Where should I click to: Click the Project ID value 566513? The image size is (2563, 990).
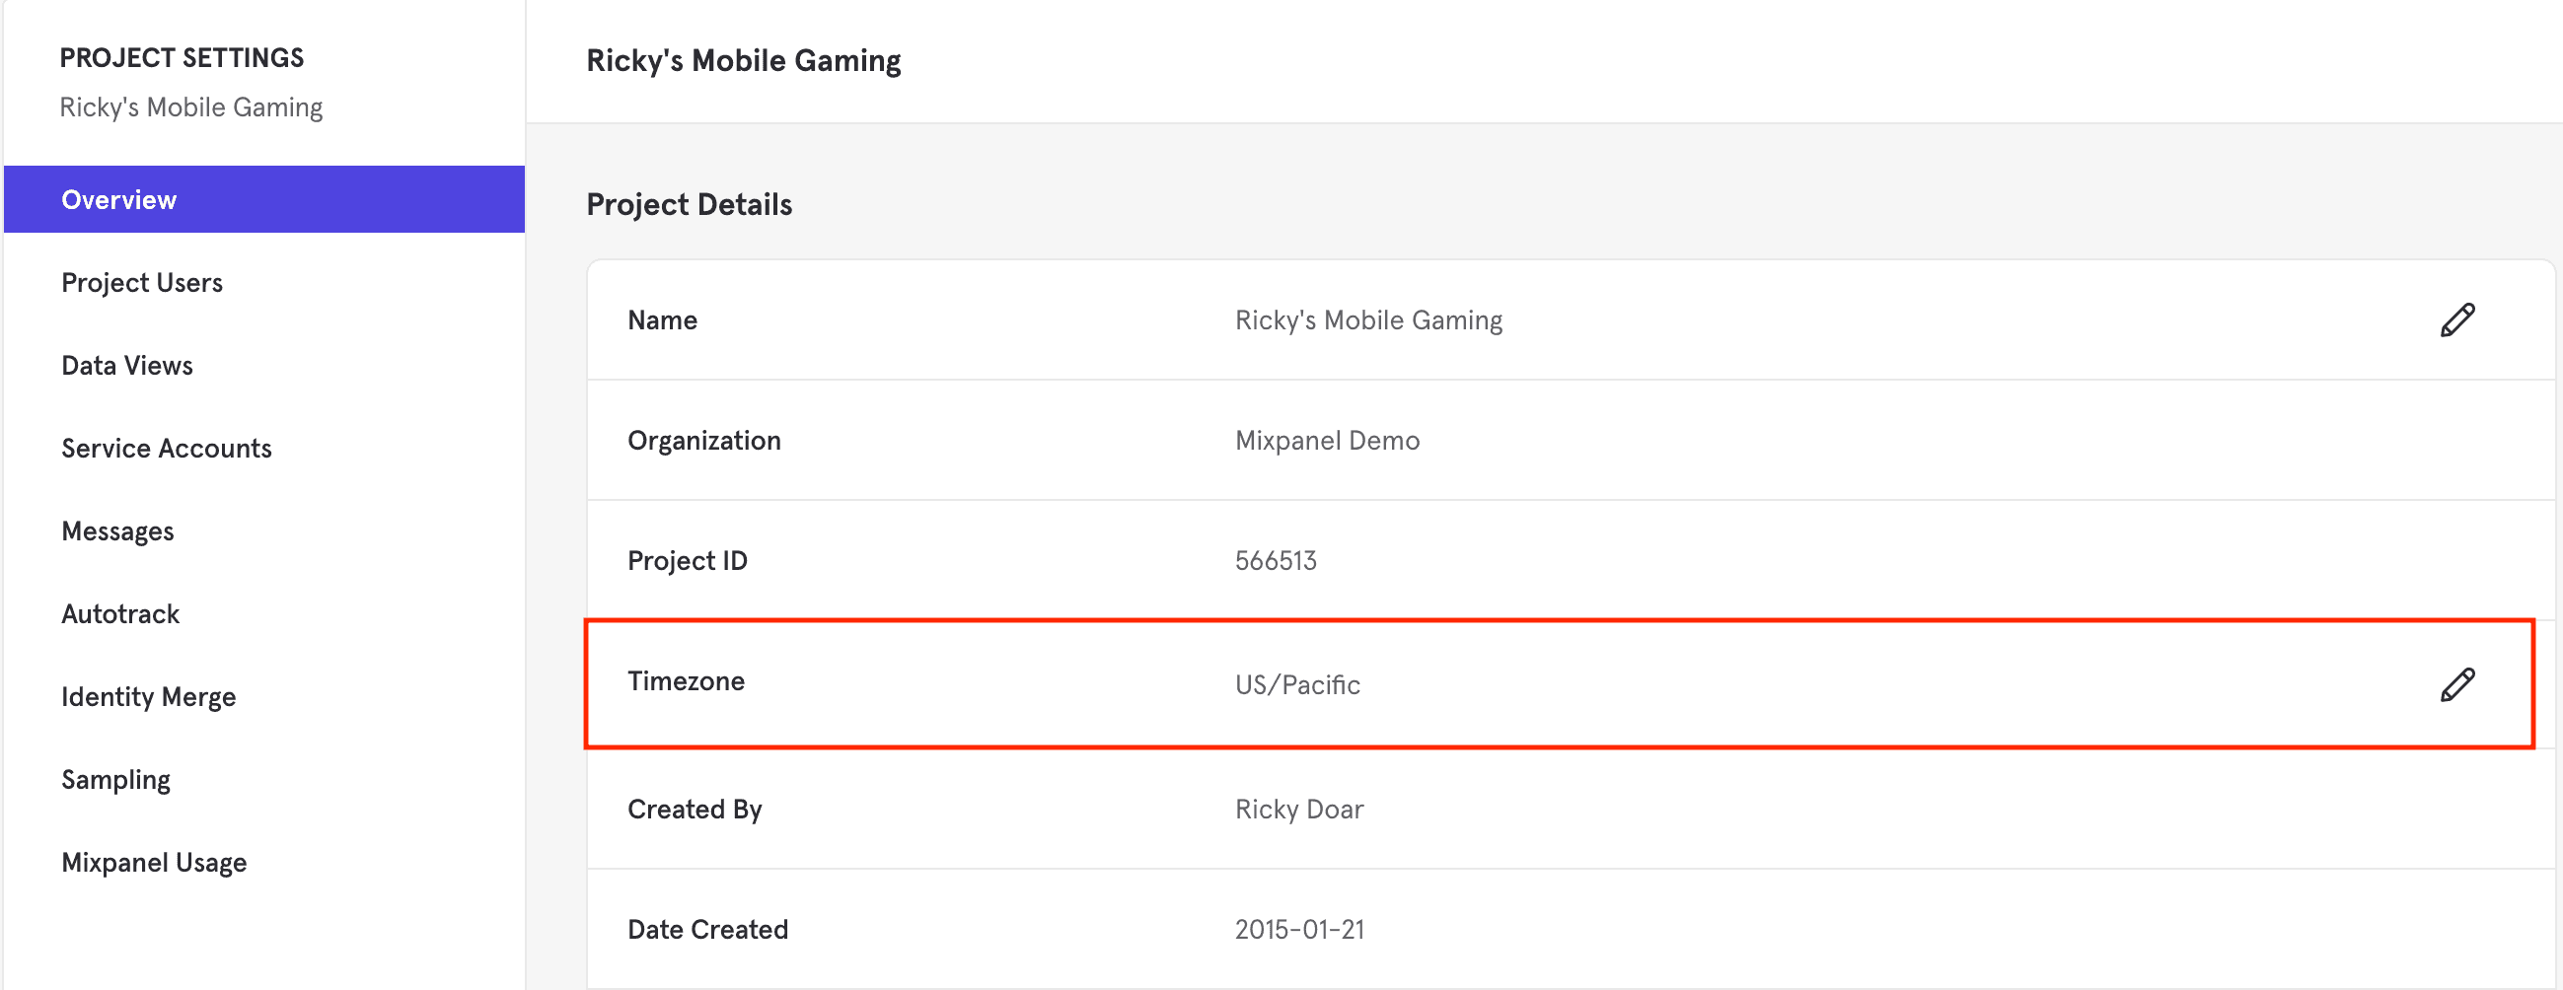point(1275,561)
